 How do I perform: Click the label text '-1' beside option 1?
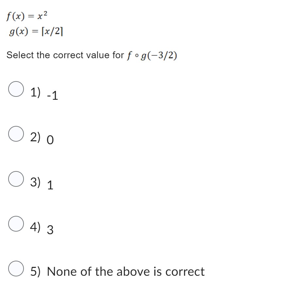pyautogui.click(x=53, y=96)
